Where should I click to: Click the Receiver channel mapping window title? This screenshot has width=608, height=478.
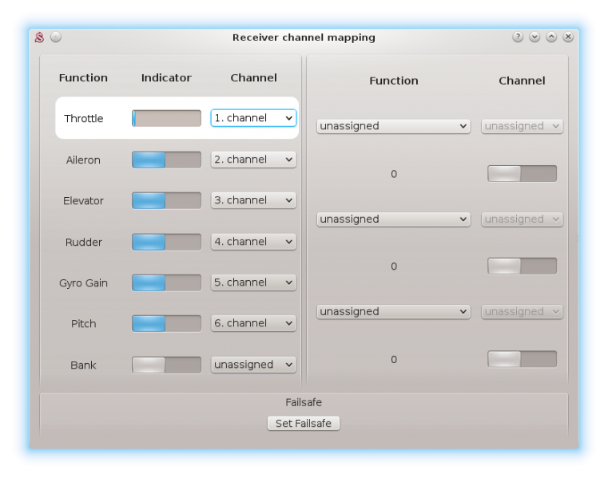coord(304,38)
